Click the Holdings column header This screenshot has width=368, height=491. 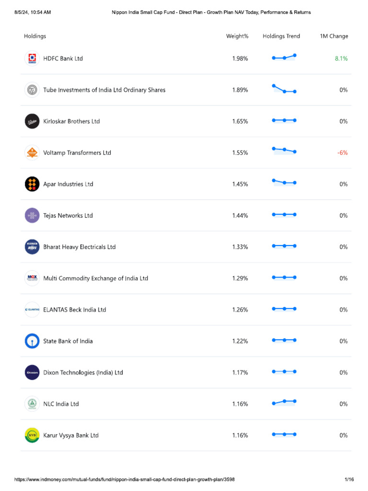35,36
